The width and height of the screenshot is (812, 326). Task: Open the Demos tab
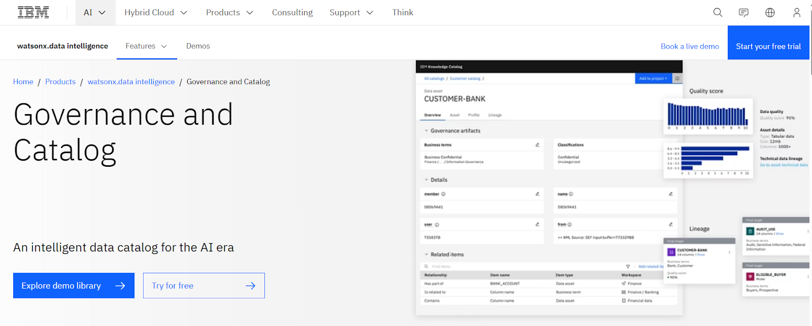[x=198, y=46]
